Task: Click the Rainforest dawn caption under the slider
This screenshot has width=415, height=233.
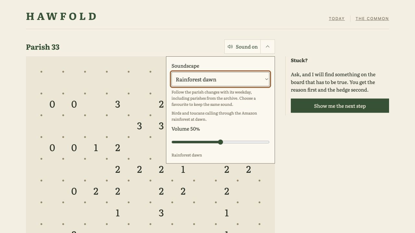Action: pos(187,155)
